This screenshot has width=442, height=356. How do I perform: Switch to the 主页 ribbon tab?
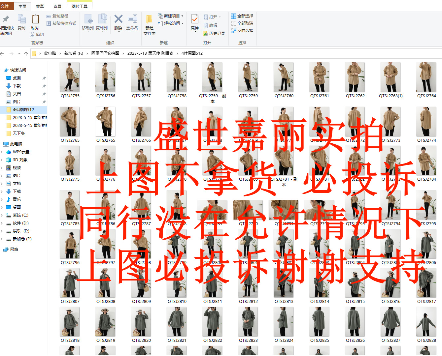click(x=22, y=7)
